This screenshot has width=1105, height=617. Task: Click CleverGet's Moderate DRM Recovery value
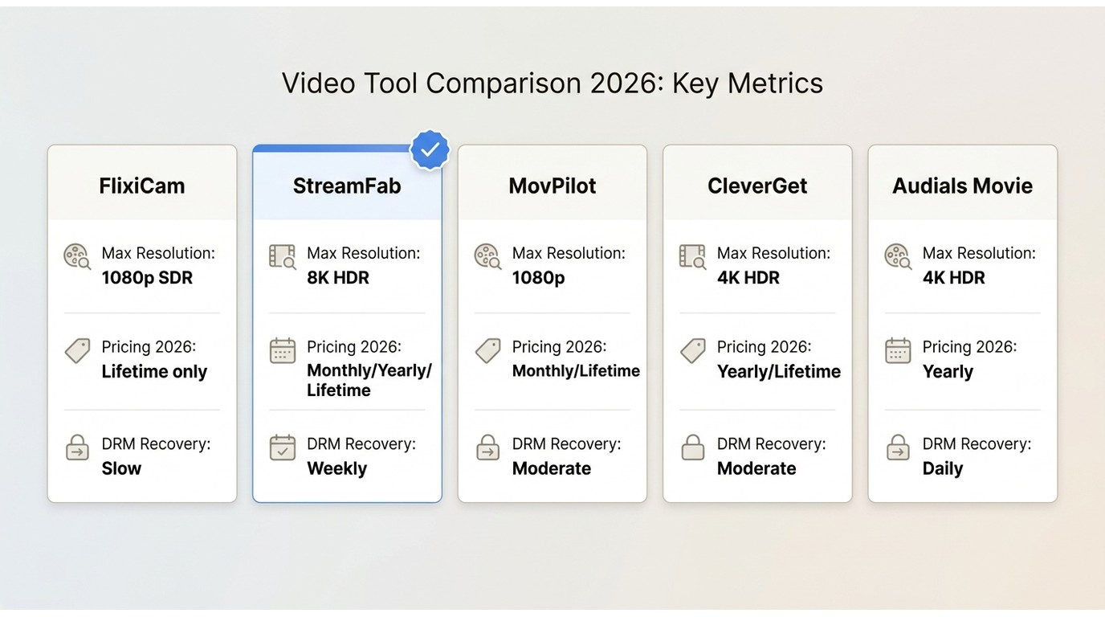[756, 468]
